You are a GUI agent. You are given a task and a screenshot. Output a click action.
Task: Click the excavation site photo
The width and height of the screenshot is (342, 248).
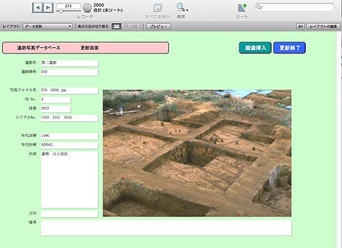(197, 153)
